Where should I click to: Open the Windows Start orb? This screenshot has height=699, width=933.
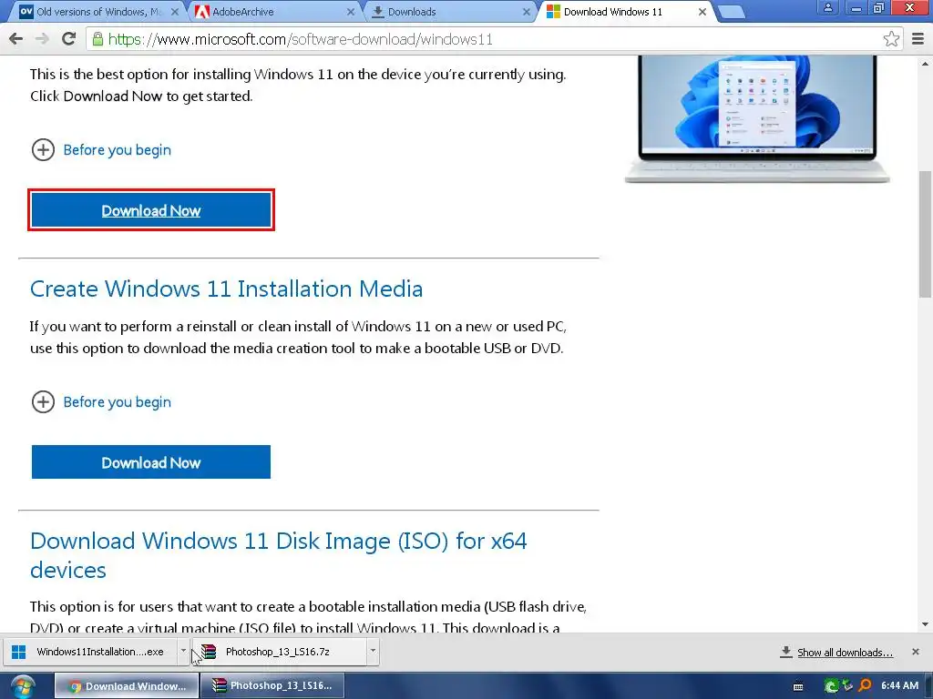tap(23, 686)
